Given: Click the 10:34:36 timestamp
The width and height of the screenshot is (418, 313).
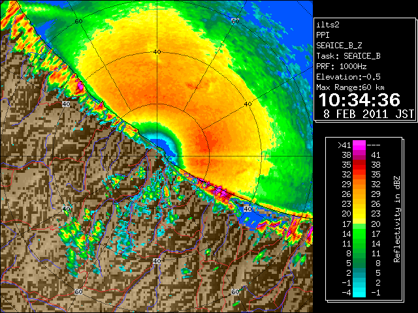Looking at the screenshot, I should click(x=359, y=100).
